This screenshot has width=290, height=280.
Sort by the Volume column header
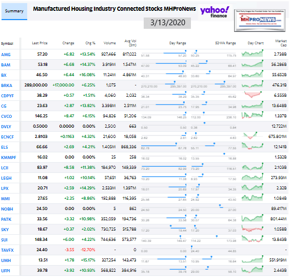click(x=110, y=43)
